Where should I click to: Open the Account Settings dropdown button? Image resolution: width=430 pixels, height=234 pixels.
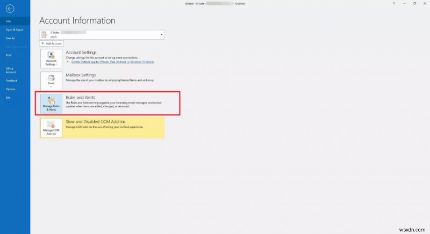pos(51,58)
